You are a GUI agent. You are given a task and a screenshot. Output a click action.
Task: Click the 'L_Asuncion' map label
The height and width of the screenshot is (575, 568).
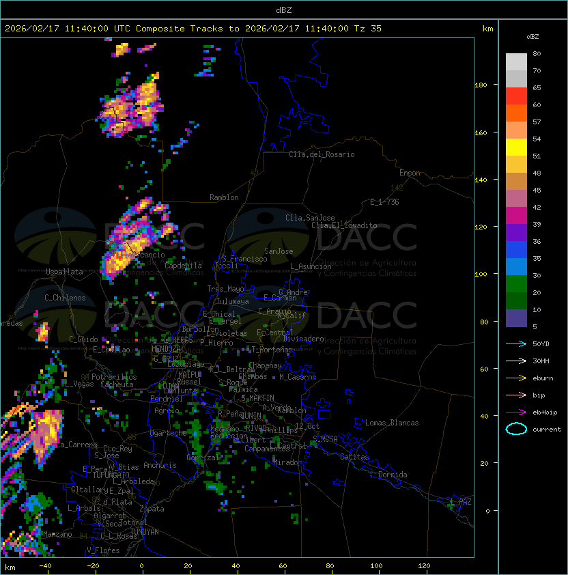(311, 266)
